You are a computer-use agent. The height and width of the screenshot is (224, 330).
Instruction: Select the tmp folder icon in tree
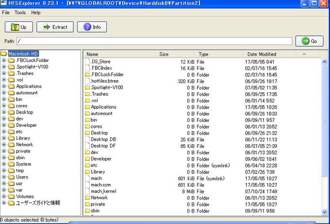pos(11,170)
